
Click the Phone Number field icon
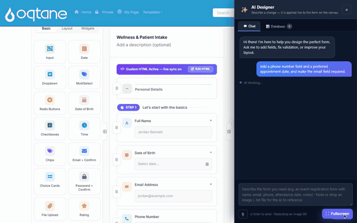(127, 219)
